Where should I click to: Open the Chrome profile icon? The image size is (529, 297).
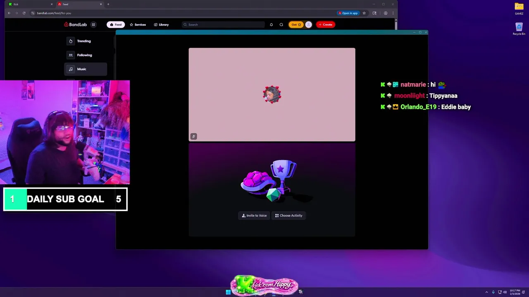(386, 13)
